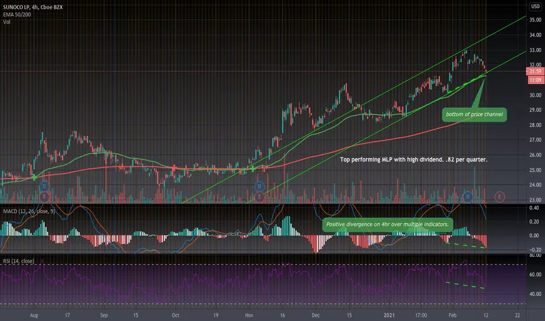Image resolution: width=545 pixels, height=321 pixels.
Task: Click the RSI 40.00 axis value
Action: coord(535,294)
